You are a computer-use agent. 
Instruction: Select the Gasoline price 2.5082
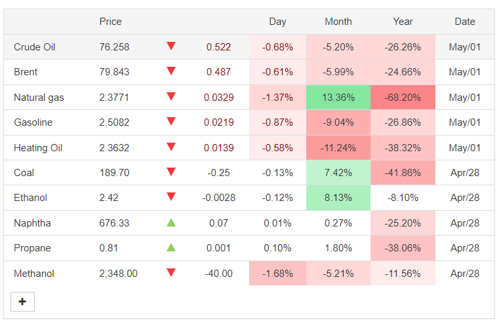(x=114, y=122)
